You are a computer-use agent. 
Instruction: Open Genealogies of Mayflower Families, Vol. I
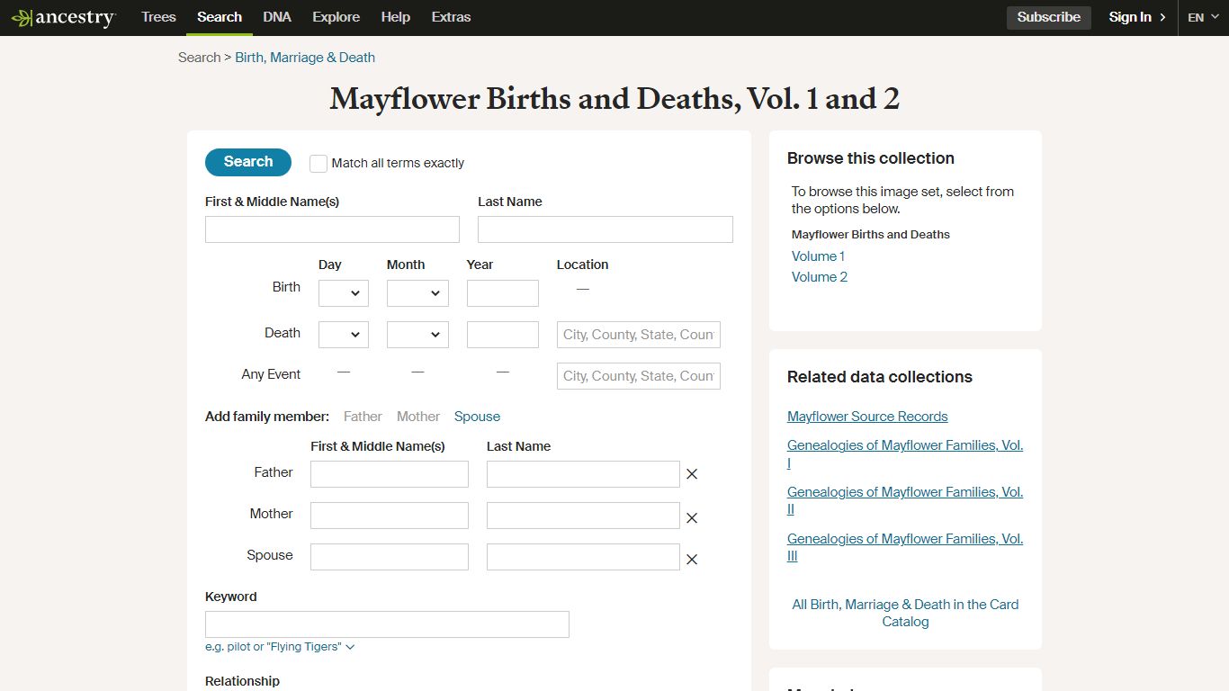[x=905, y=454]
